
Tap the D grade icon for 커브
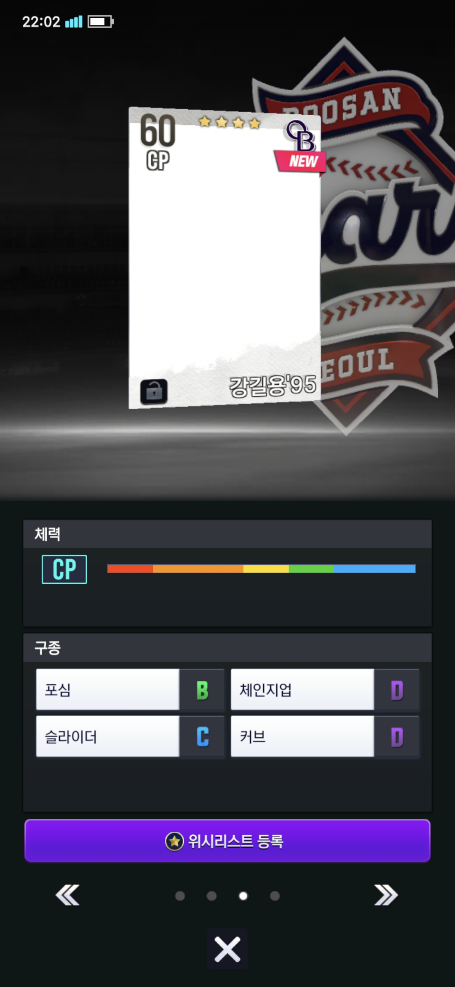pos(397,737)
